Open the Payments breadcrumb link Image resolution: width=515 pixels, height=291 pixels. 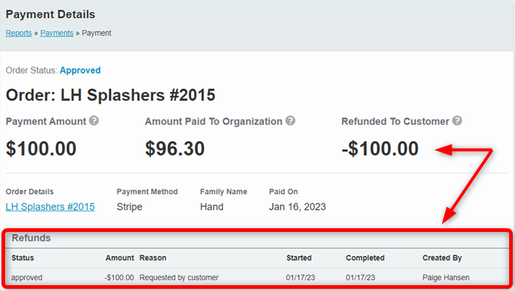tap(57, 33)
